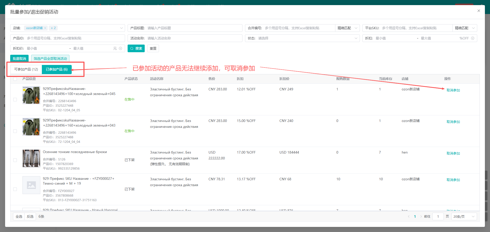Remove the ozon新店铺 store tag

[x=45, y=28]
